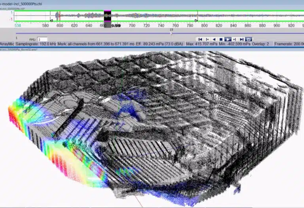
Task: Click the black marked selection in waveform
Action: (107, 17)
